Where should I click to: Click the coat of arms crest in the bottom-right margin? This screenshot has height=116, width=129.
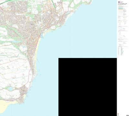pos(118,114)
